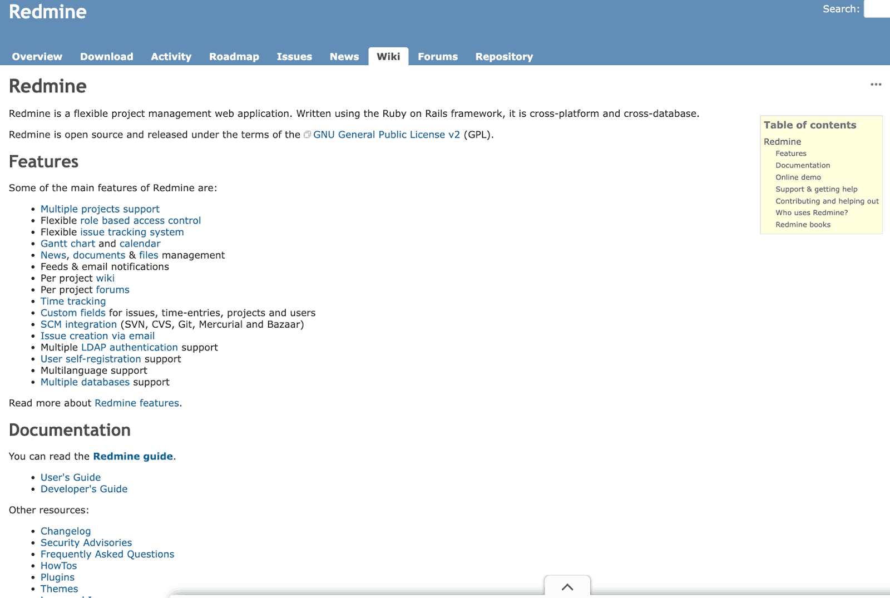Jump to Online demo in table of contents
This screenshot has height=598, width=890.
[798, 177]
